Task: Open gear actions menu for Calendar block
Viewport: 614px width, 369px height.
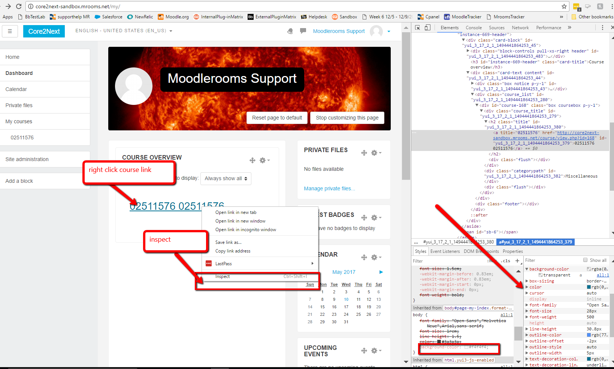Action: (x=376, y=257)
